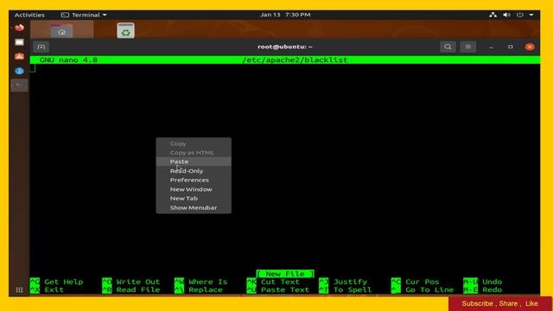Show applications grid in dock
Screen dimensions: 553x311
tap(19, 290)
